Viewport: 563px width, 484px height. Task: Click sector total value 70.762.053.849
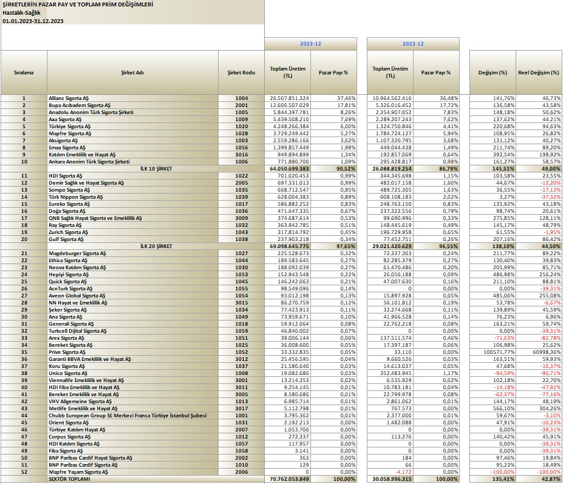click(288, 479)
